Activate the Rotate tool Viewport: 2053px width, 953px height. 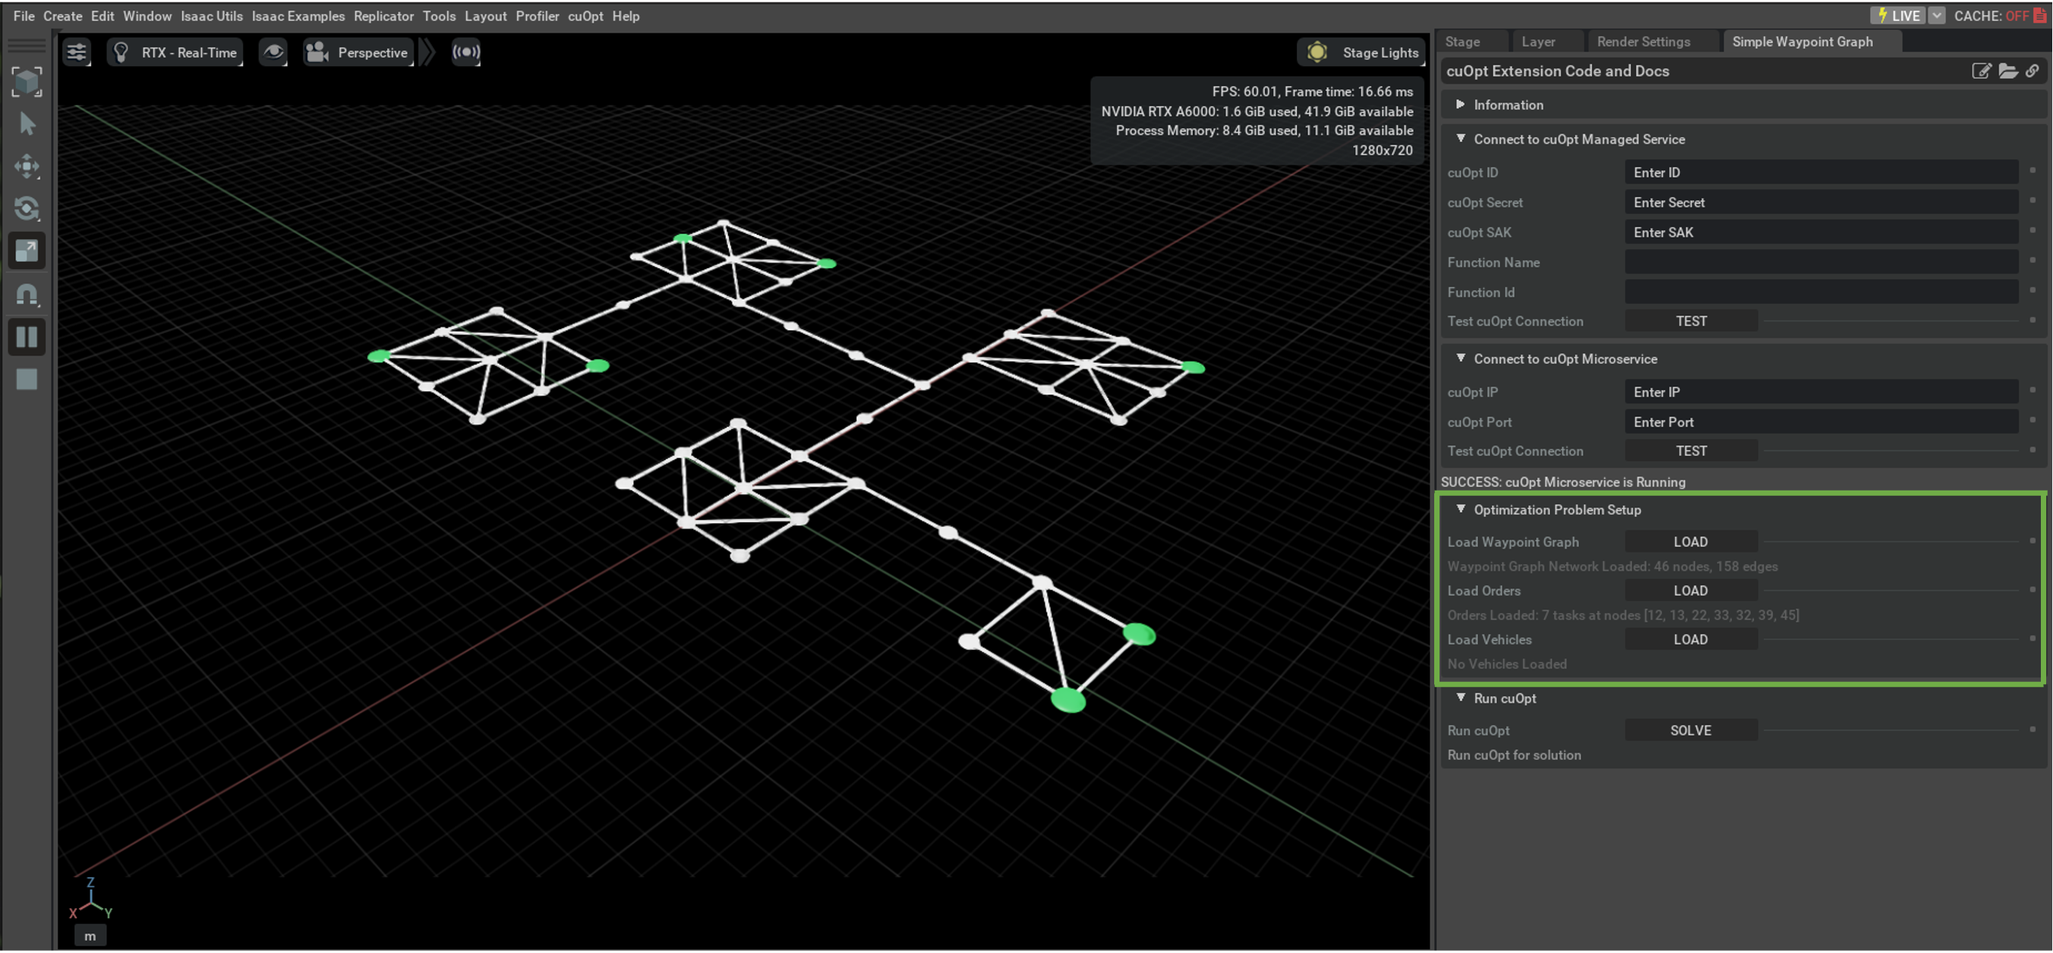point(27,209)
